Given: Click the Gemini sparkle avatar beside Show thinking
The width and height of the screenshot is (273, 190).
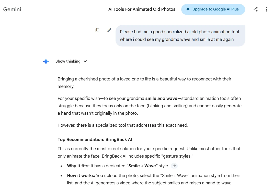Looking at the screenshot, I should tap(46, 61).
